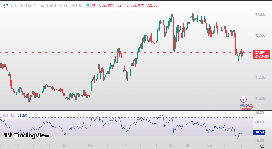
Task: Click the current price label 32.094
Action: click(x=261, y=53)
